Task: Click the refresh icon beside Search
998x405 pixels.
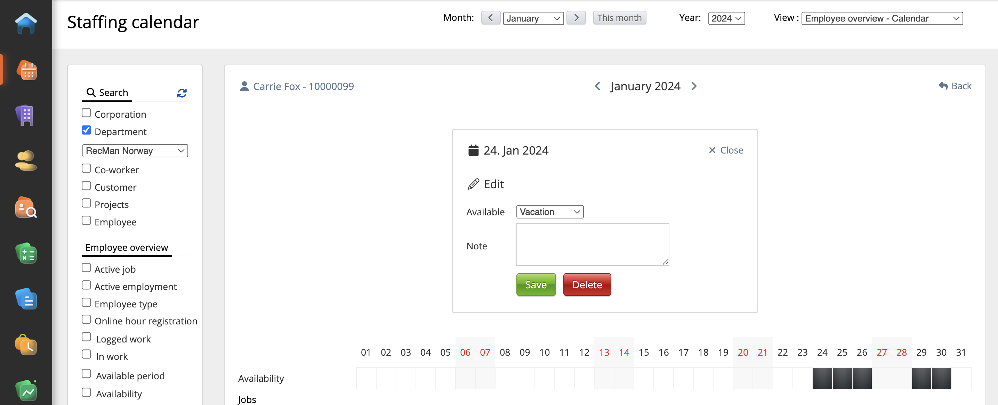Action: tap(182, 93)
